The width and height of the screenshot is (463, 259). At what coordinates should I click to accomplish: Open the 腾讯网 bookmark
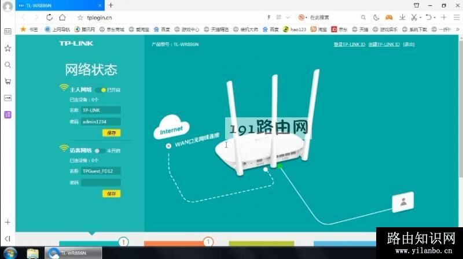[84, 29]
